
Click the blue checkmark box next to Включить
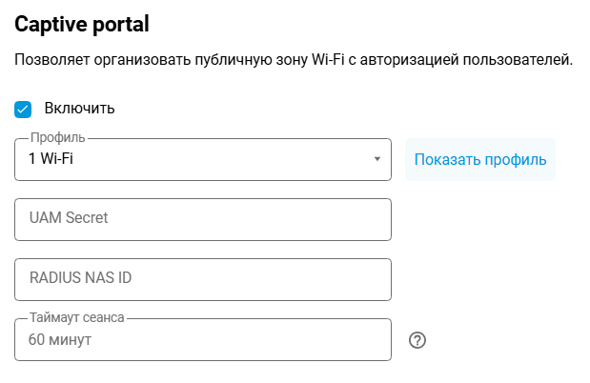click(24, 109)
